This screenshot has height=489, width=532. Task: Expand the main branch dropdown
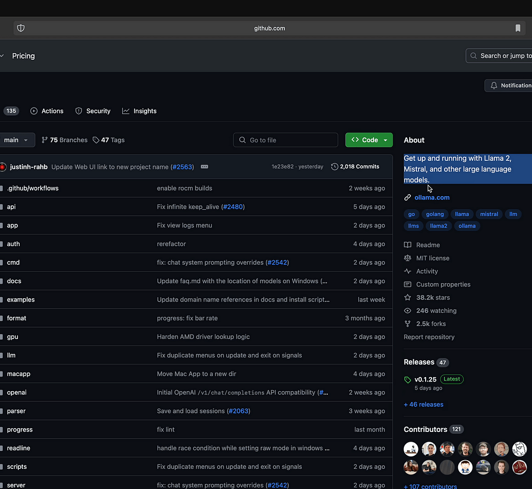click(16, 140)
